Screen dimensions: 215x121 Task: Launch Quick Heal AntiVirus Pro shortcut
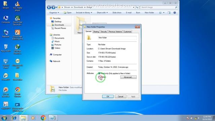click(x=17, y=35)
